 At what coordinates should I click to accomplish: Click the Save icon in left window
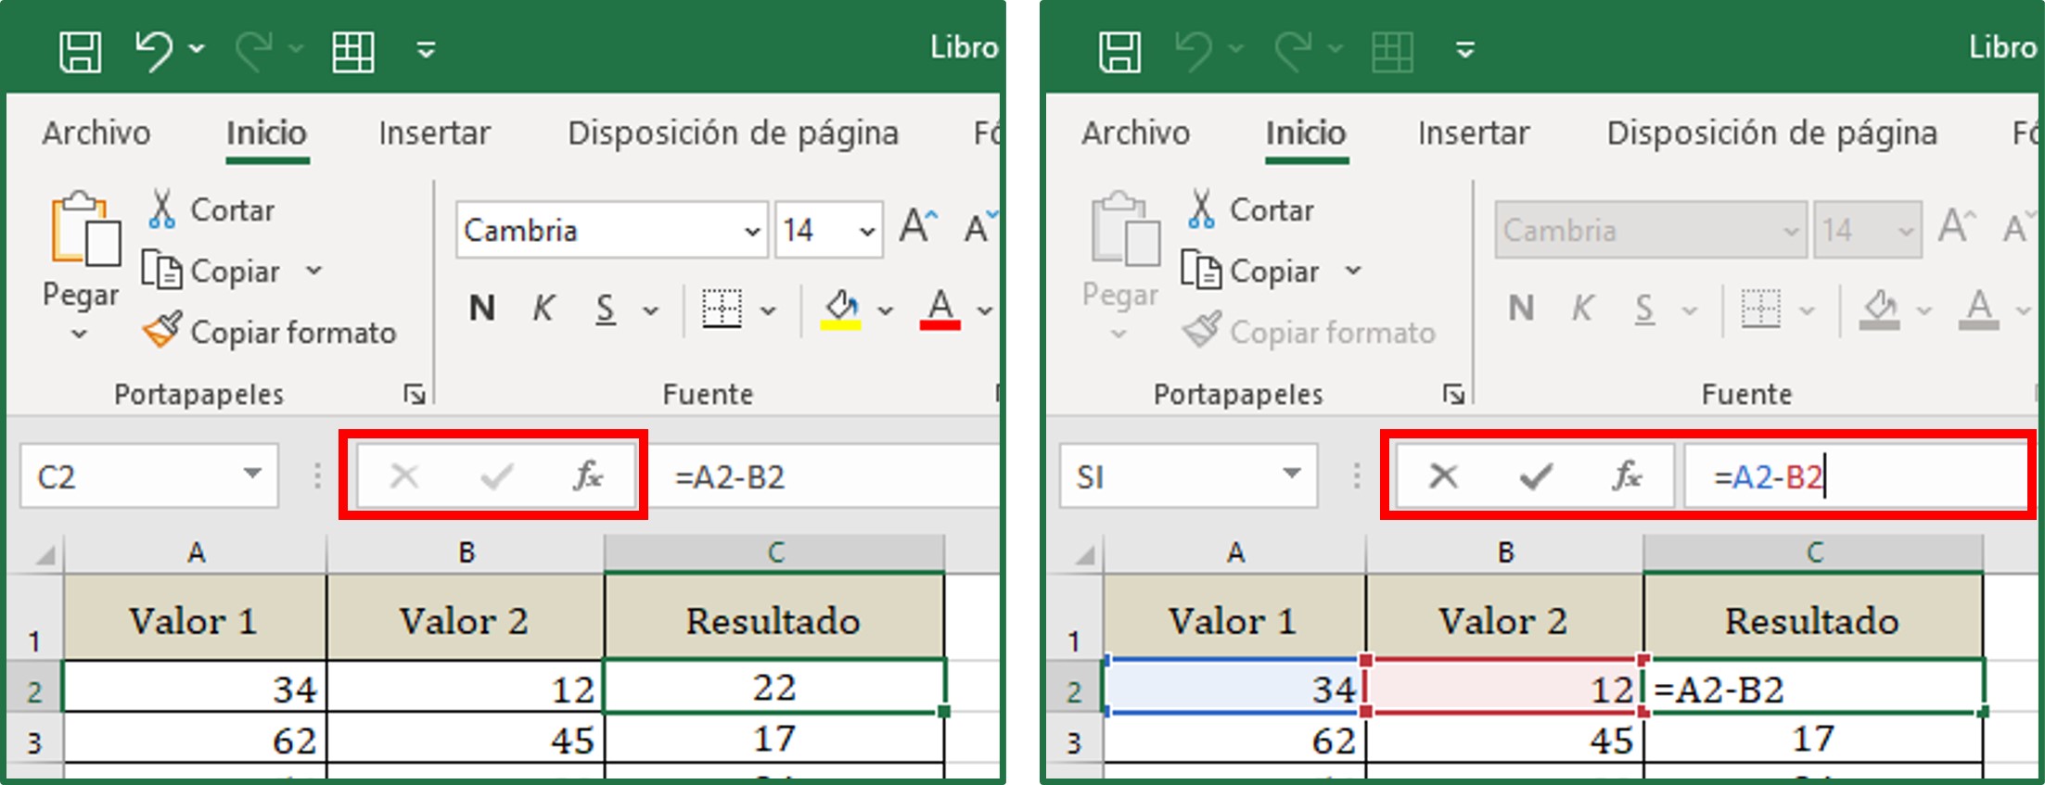[x=80, y=50]
